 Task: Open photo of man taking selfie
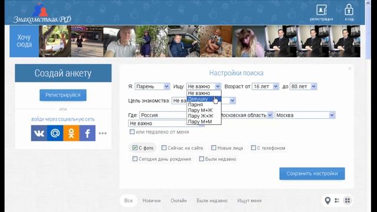120,41
